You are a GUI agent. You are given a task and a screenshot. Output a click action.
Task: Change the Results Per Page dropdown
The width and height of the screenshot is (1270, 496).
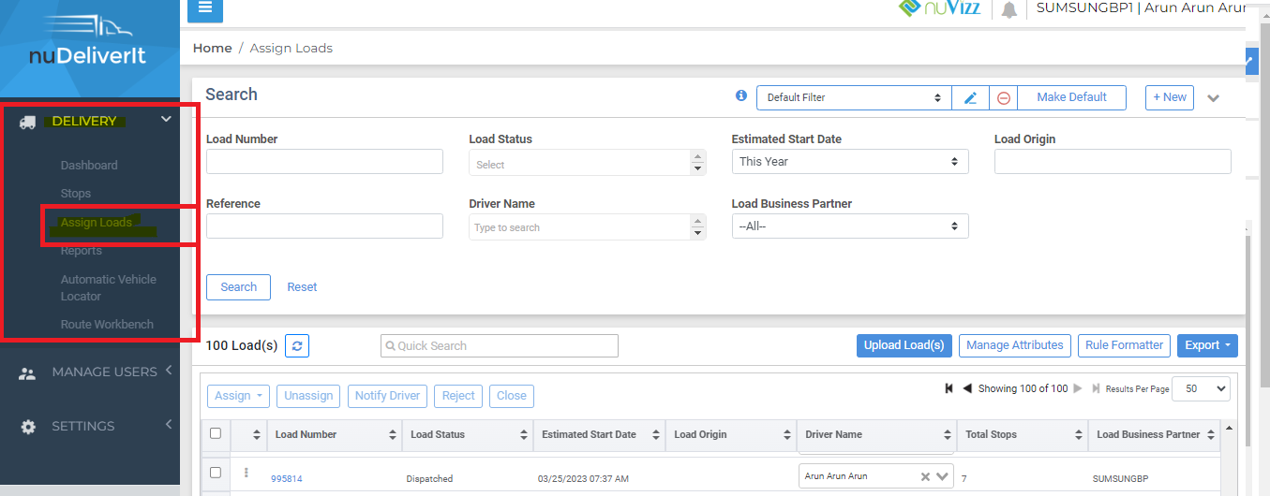point(1201,388)
